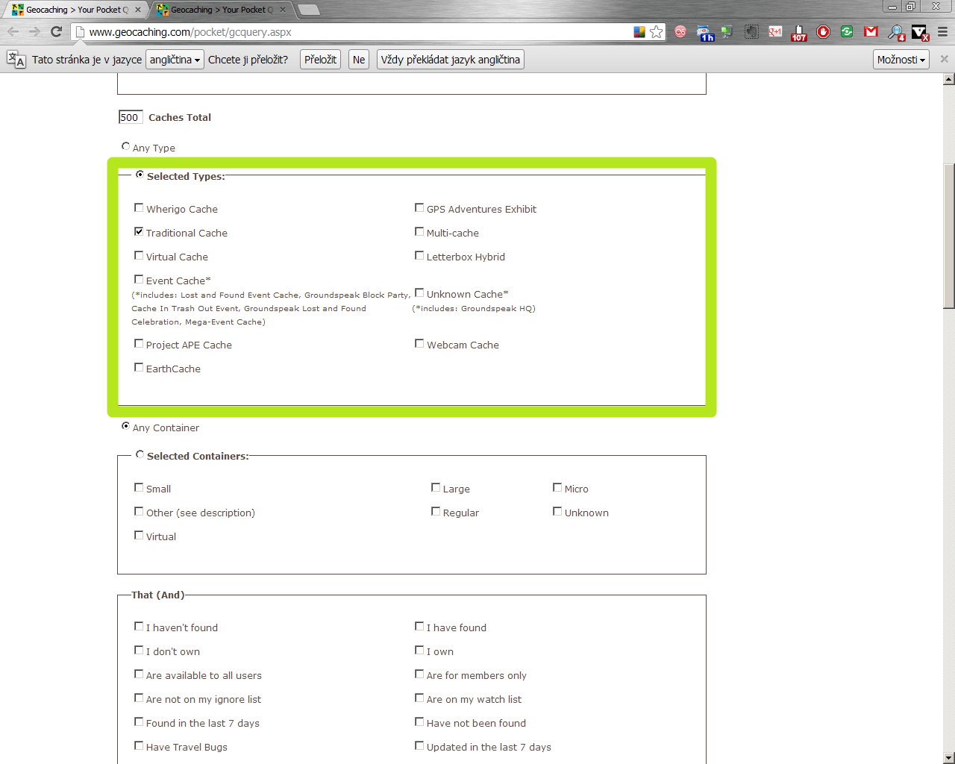Check the EarthCache checkbox

point(139,367)
